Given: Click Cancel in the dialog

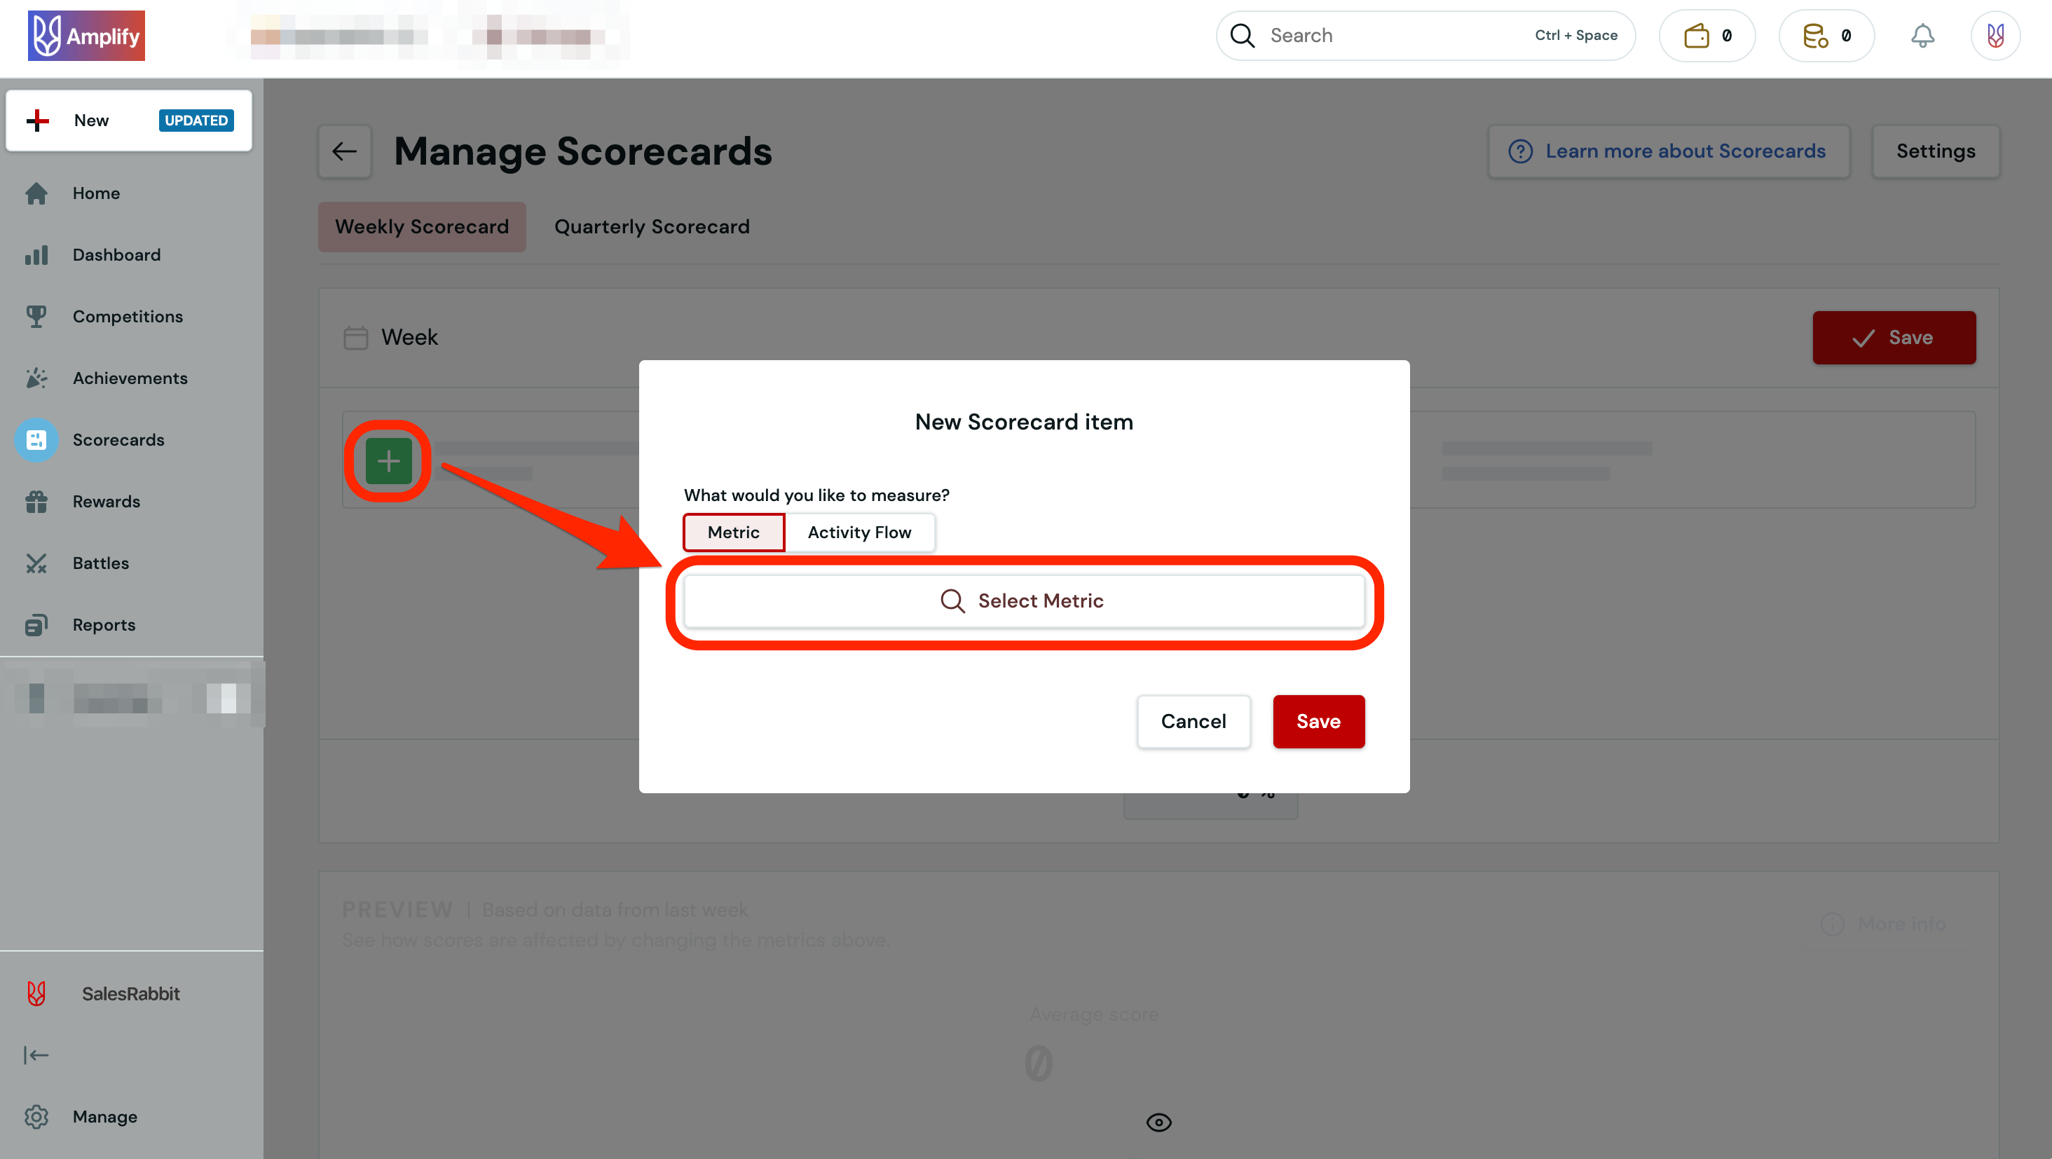Looking at the screenshot, I should pos(1193,721).
